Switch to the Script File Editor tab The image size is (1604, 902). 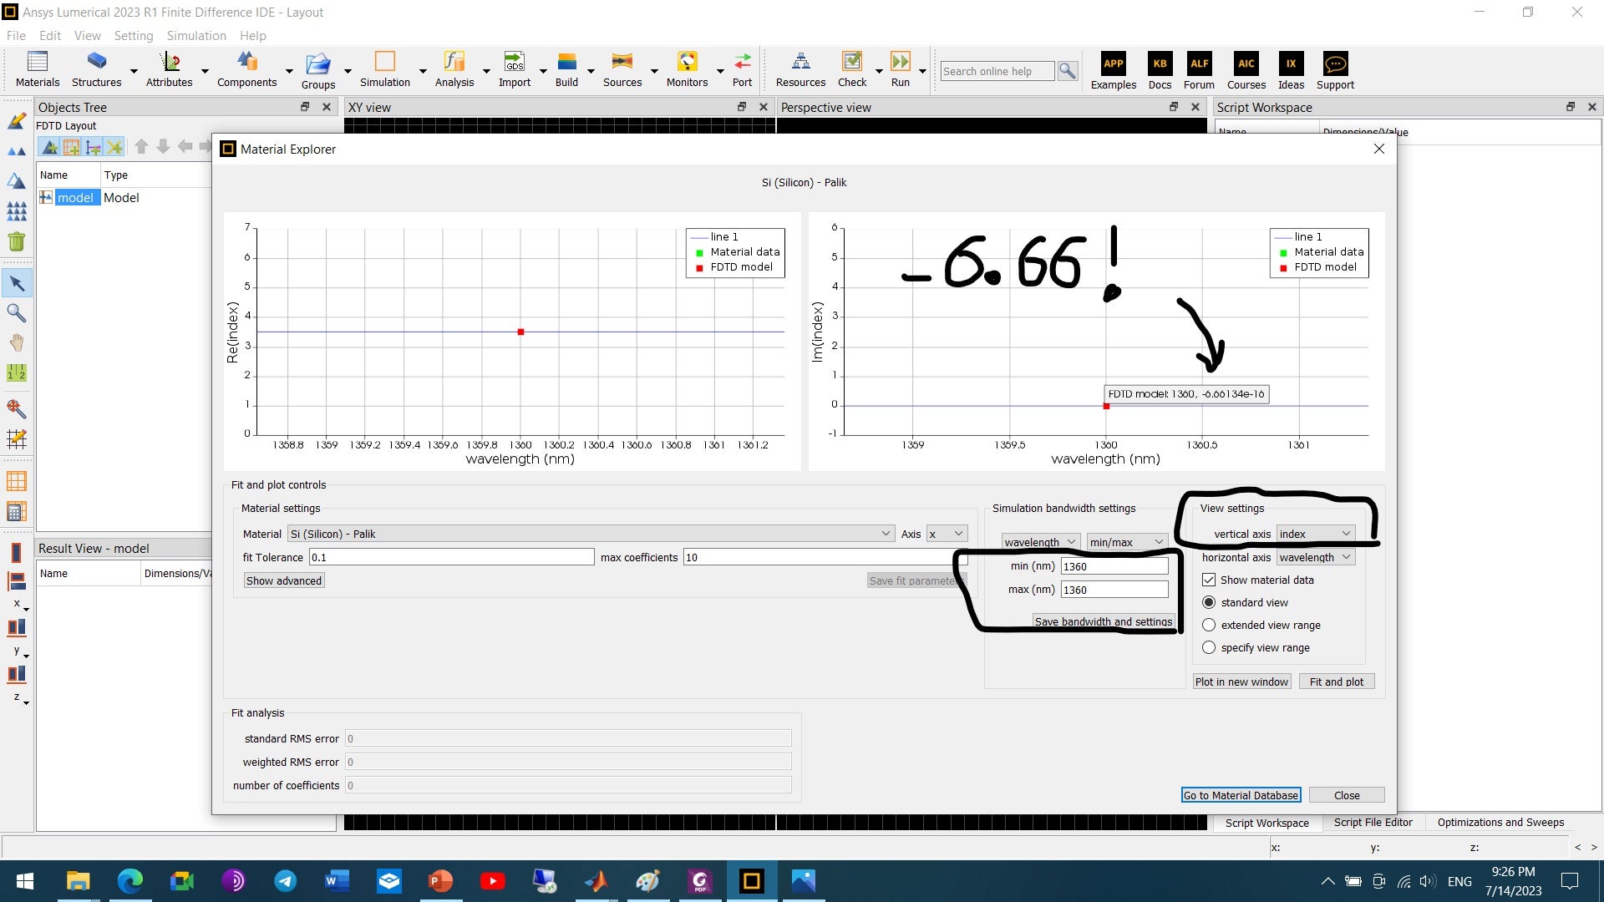(1373, 822)
